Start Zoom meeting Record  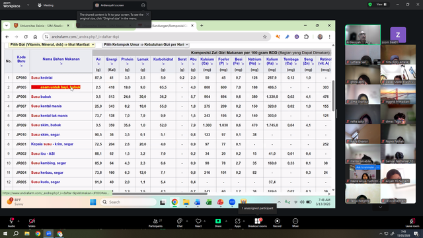click(x=277, y=222)
